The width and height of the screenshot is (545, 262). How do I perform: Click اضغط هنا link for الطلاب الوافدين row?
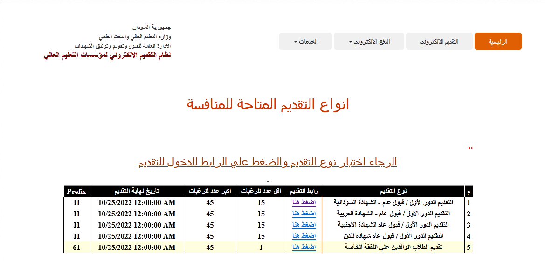click(x=304, y=247)
